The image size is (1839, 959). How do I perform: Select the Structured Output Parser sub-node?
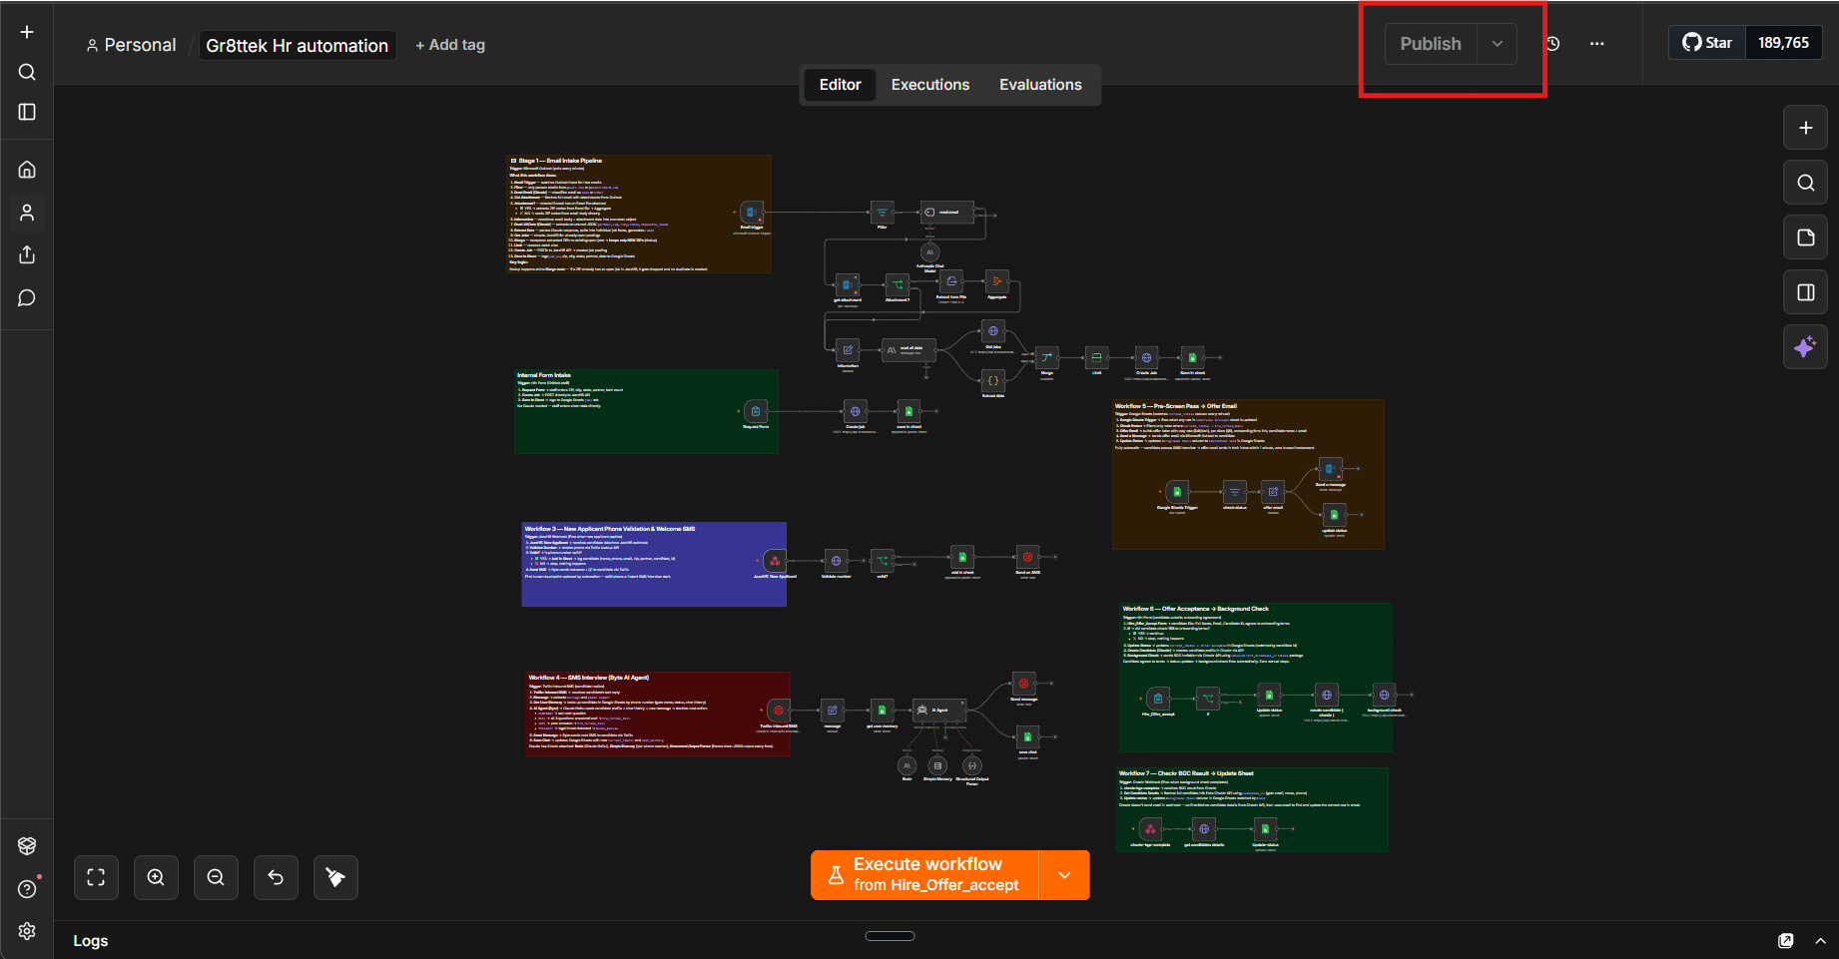point(972,765)
